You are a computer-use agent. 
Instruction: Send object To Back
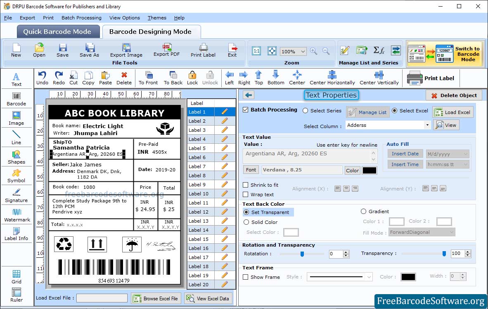[x=173, y=78]
